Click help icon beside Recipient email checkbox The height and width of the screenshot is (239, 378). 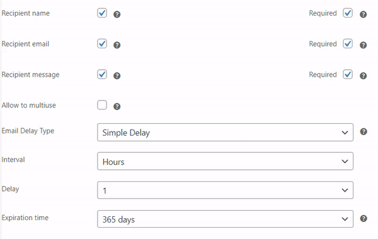pos(117,45)
